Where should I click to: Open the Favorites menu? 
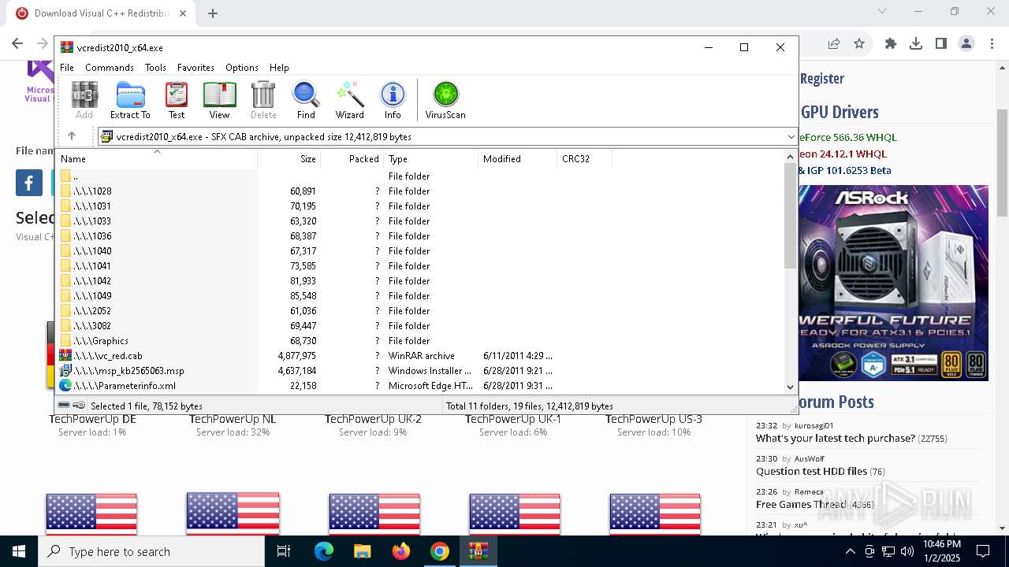click(x=195, y=68)
